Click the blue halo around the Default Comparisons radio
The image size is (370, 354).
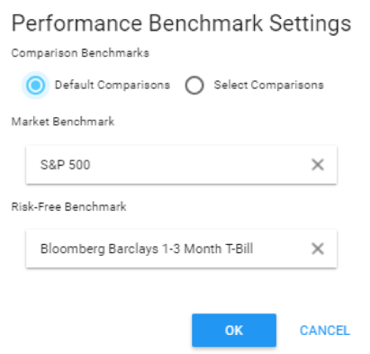[24, 85]
